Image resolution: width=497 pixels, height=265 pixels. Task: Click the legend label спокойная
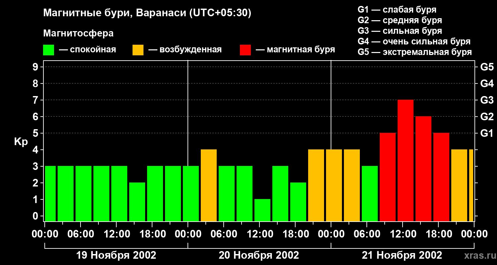point(92,50)
